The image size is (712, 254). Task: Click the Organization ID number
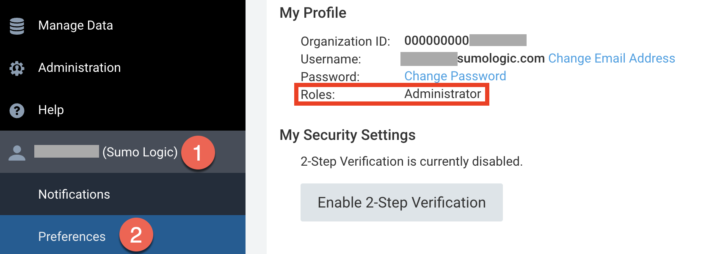point(436,41)
